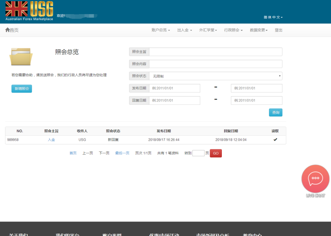Click the red GO button

click(x=216, y=153)
